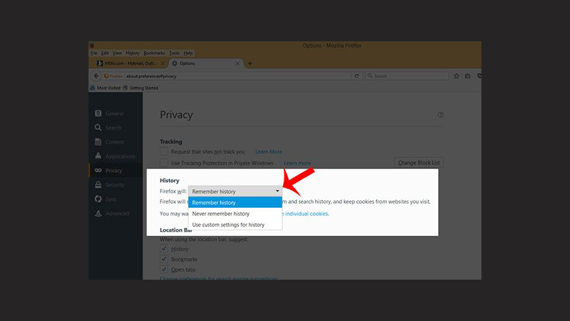This screenshot has height=321, width=570.
Task: Open the Help menu
Action: tap(188, 53)
